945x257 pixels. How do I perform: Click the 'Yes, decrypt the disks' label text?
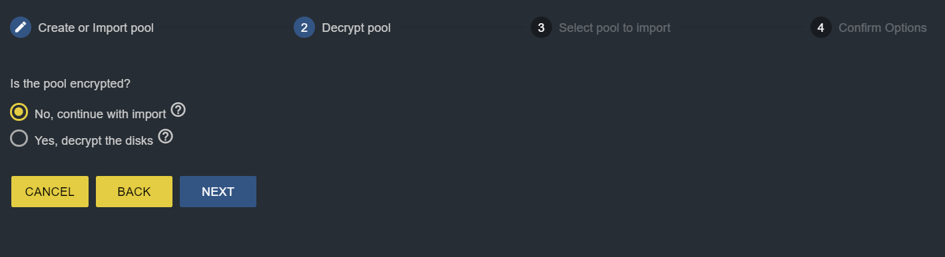pos(94,141)
